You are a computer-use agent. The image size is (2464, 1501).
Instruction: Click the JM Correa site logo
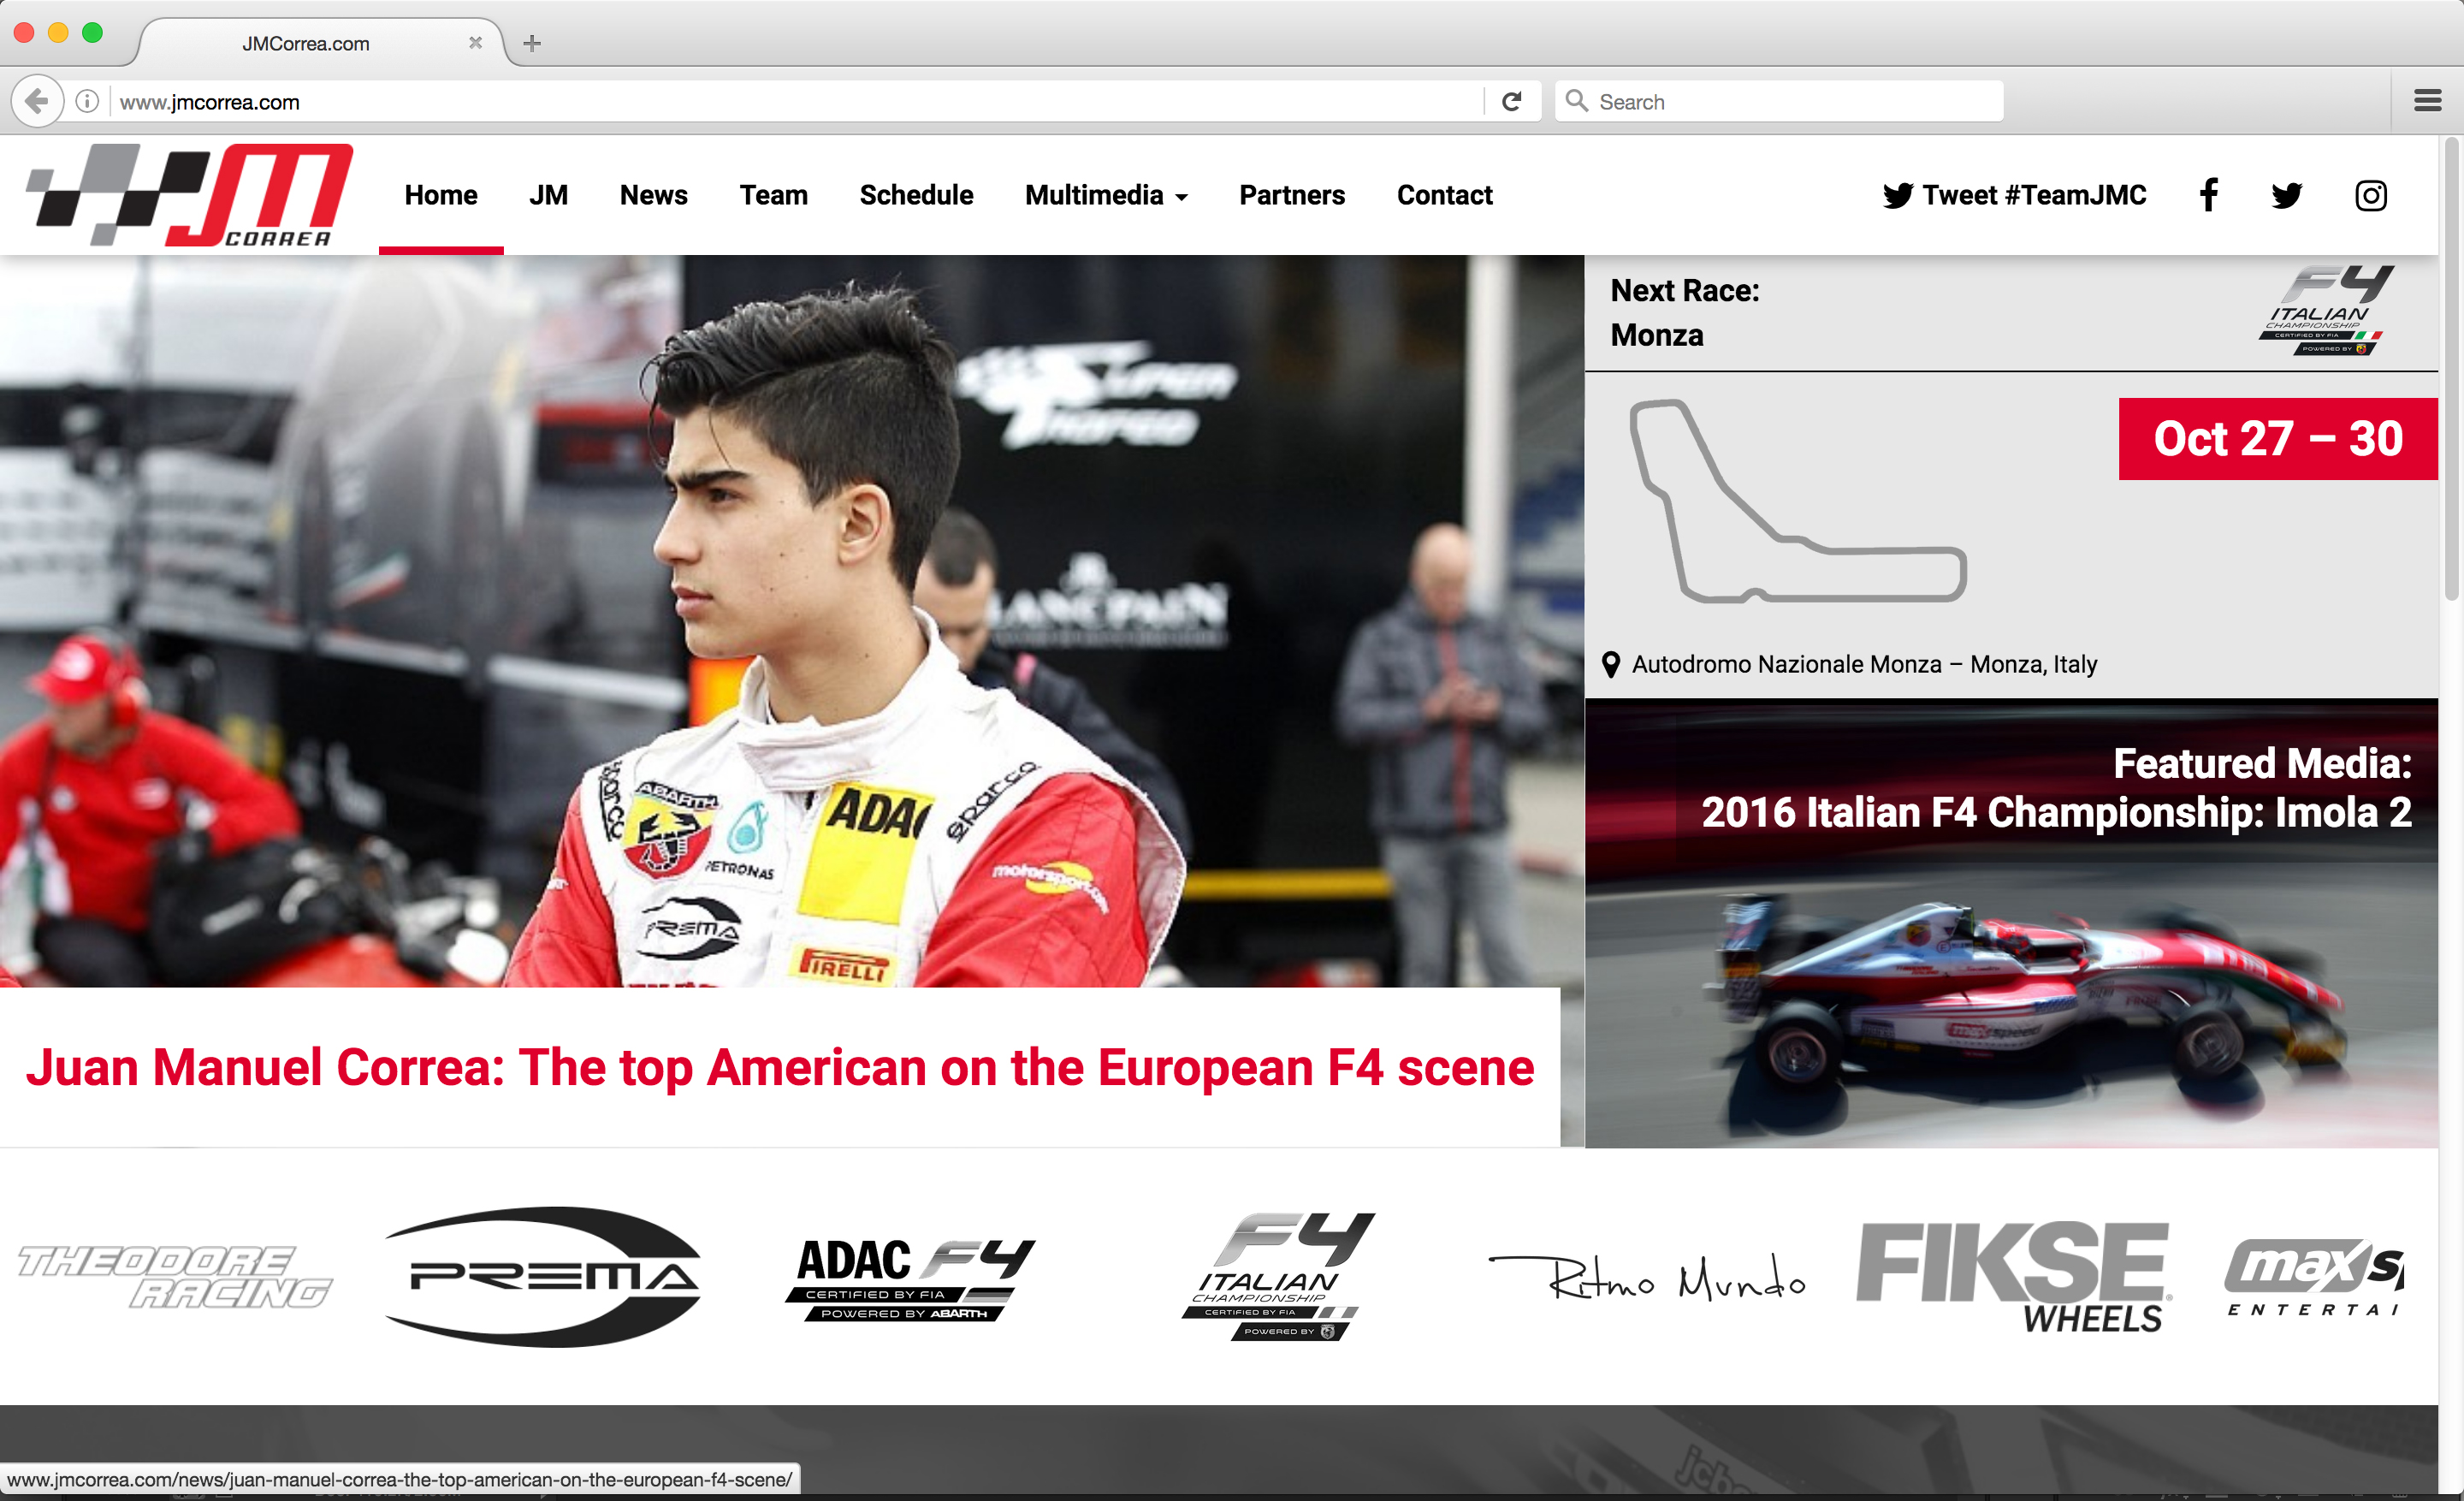point(190,194)
